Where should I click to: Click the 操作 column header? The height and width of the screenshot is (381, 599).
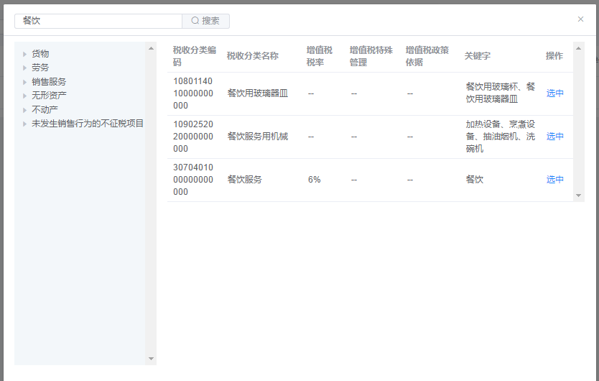coord(554,56)
